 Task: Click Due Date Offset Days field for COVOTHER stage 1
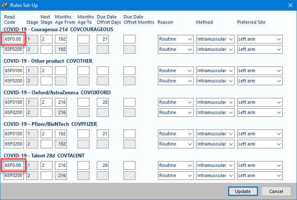(103, 71)
